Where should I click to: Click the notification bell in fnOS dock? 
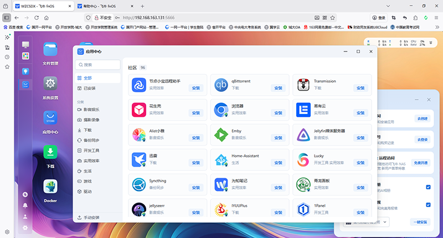tap(25, 205)
